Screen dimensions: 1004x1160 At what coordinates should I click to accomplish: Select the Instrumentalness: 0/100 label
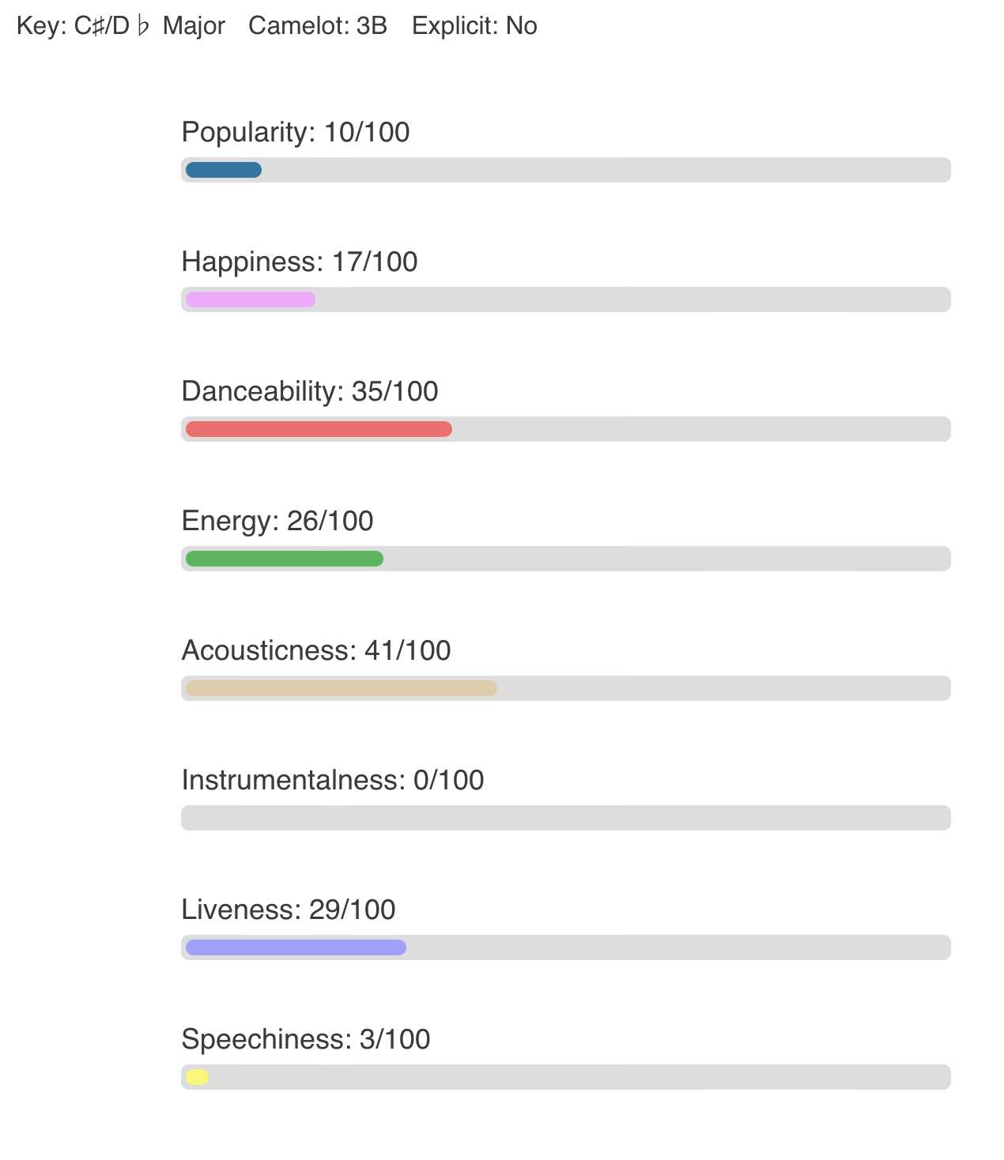pos(333,780)
